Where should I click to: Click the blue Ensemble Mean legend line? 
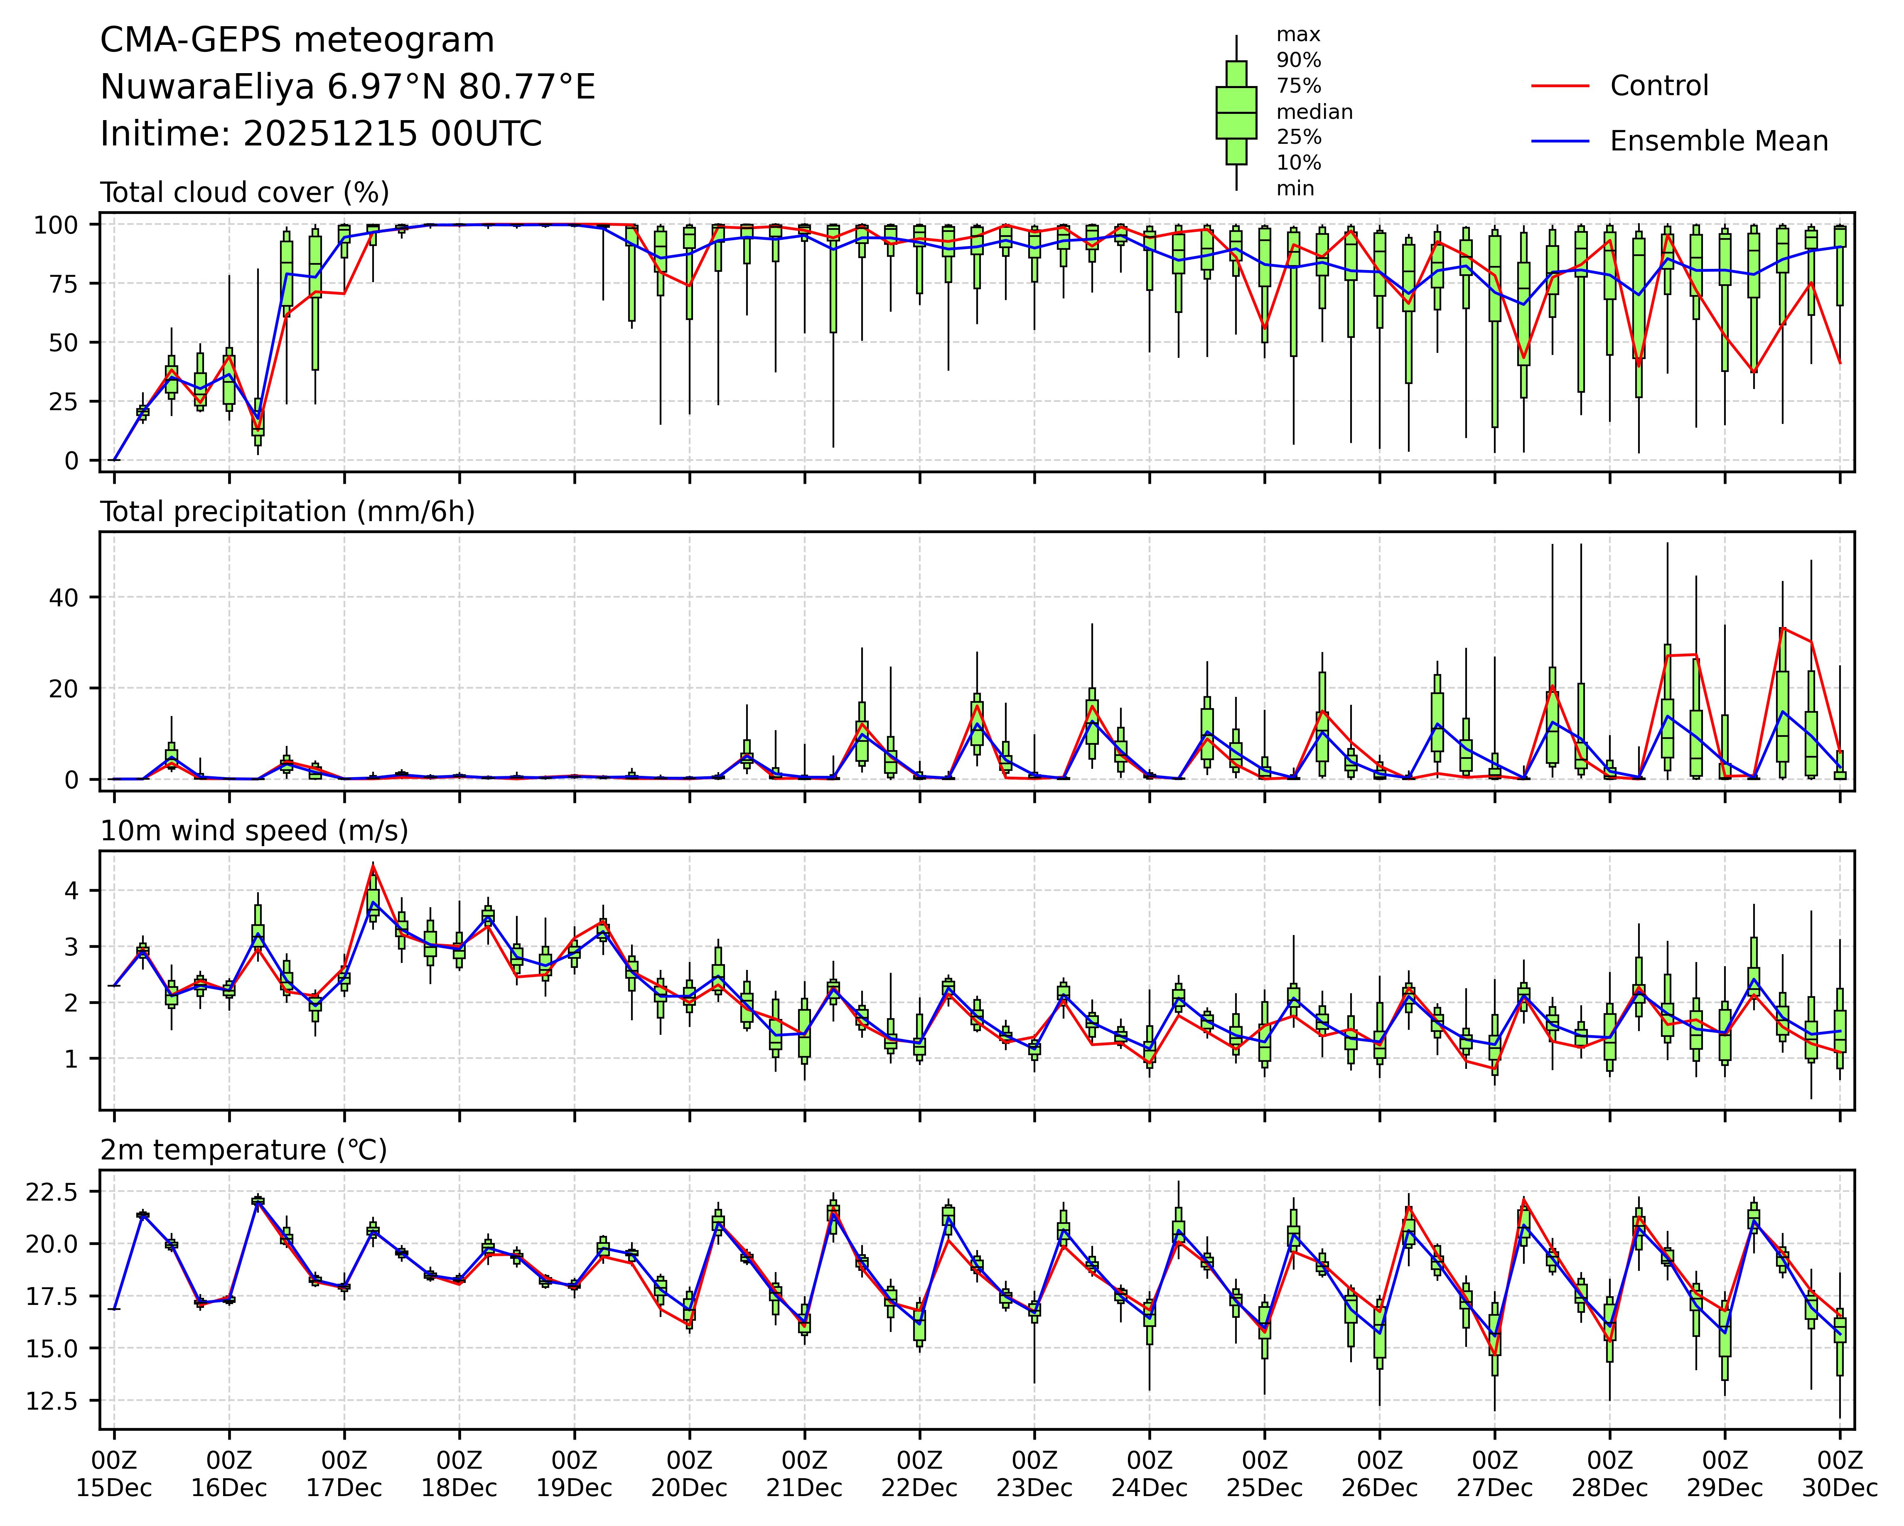point(1560,141)
